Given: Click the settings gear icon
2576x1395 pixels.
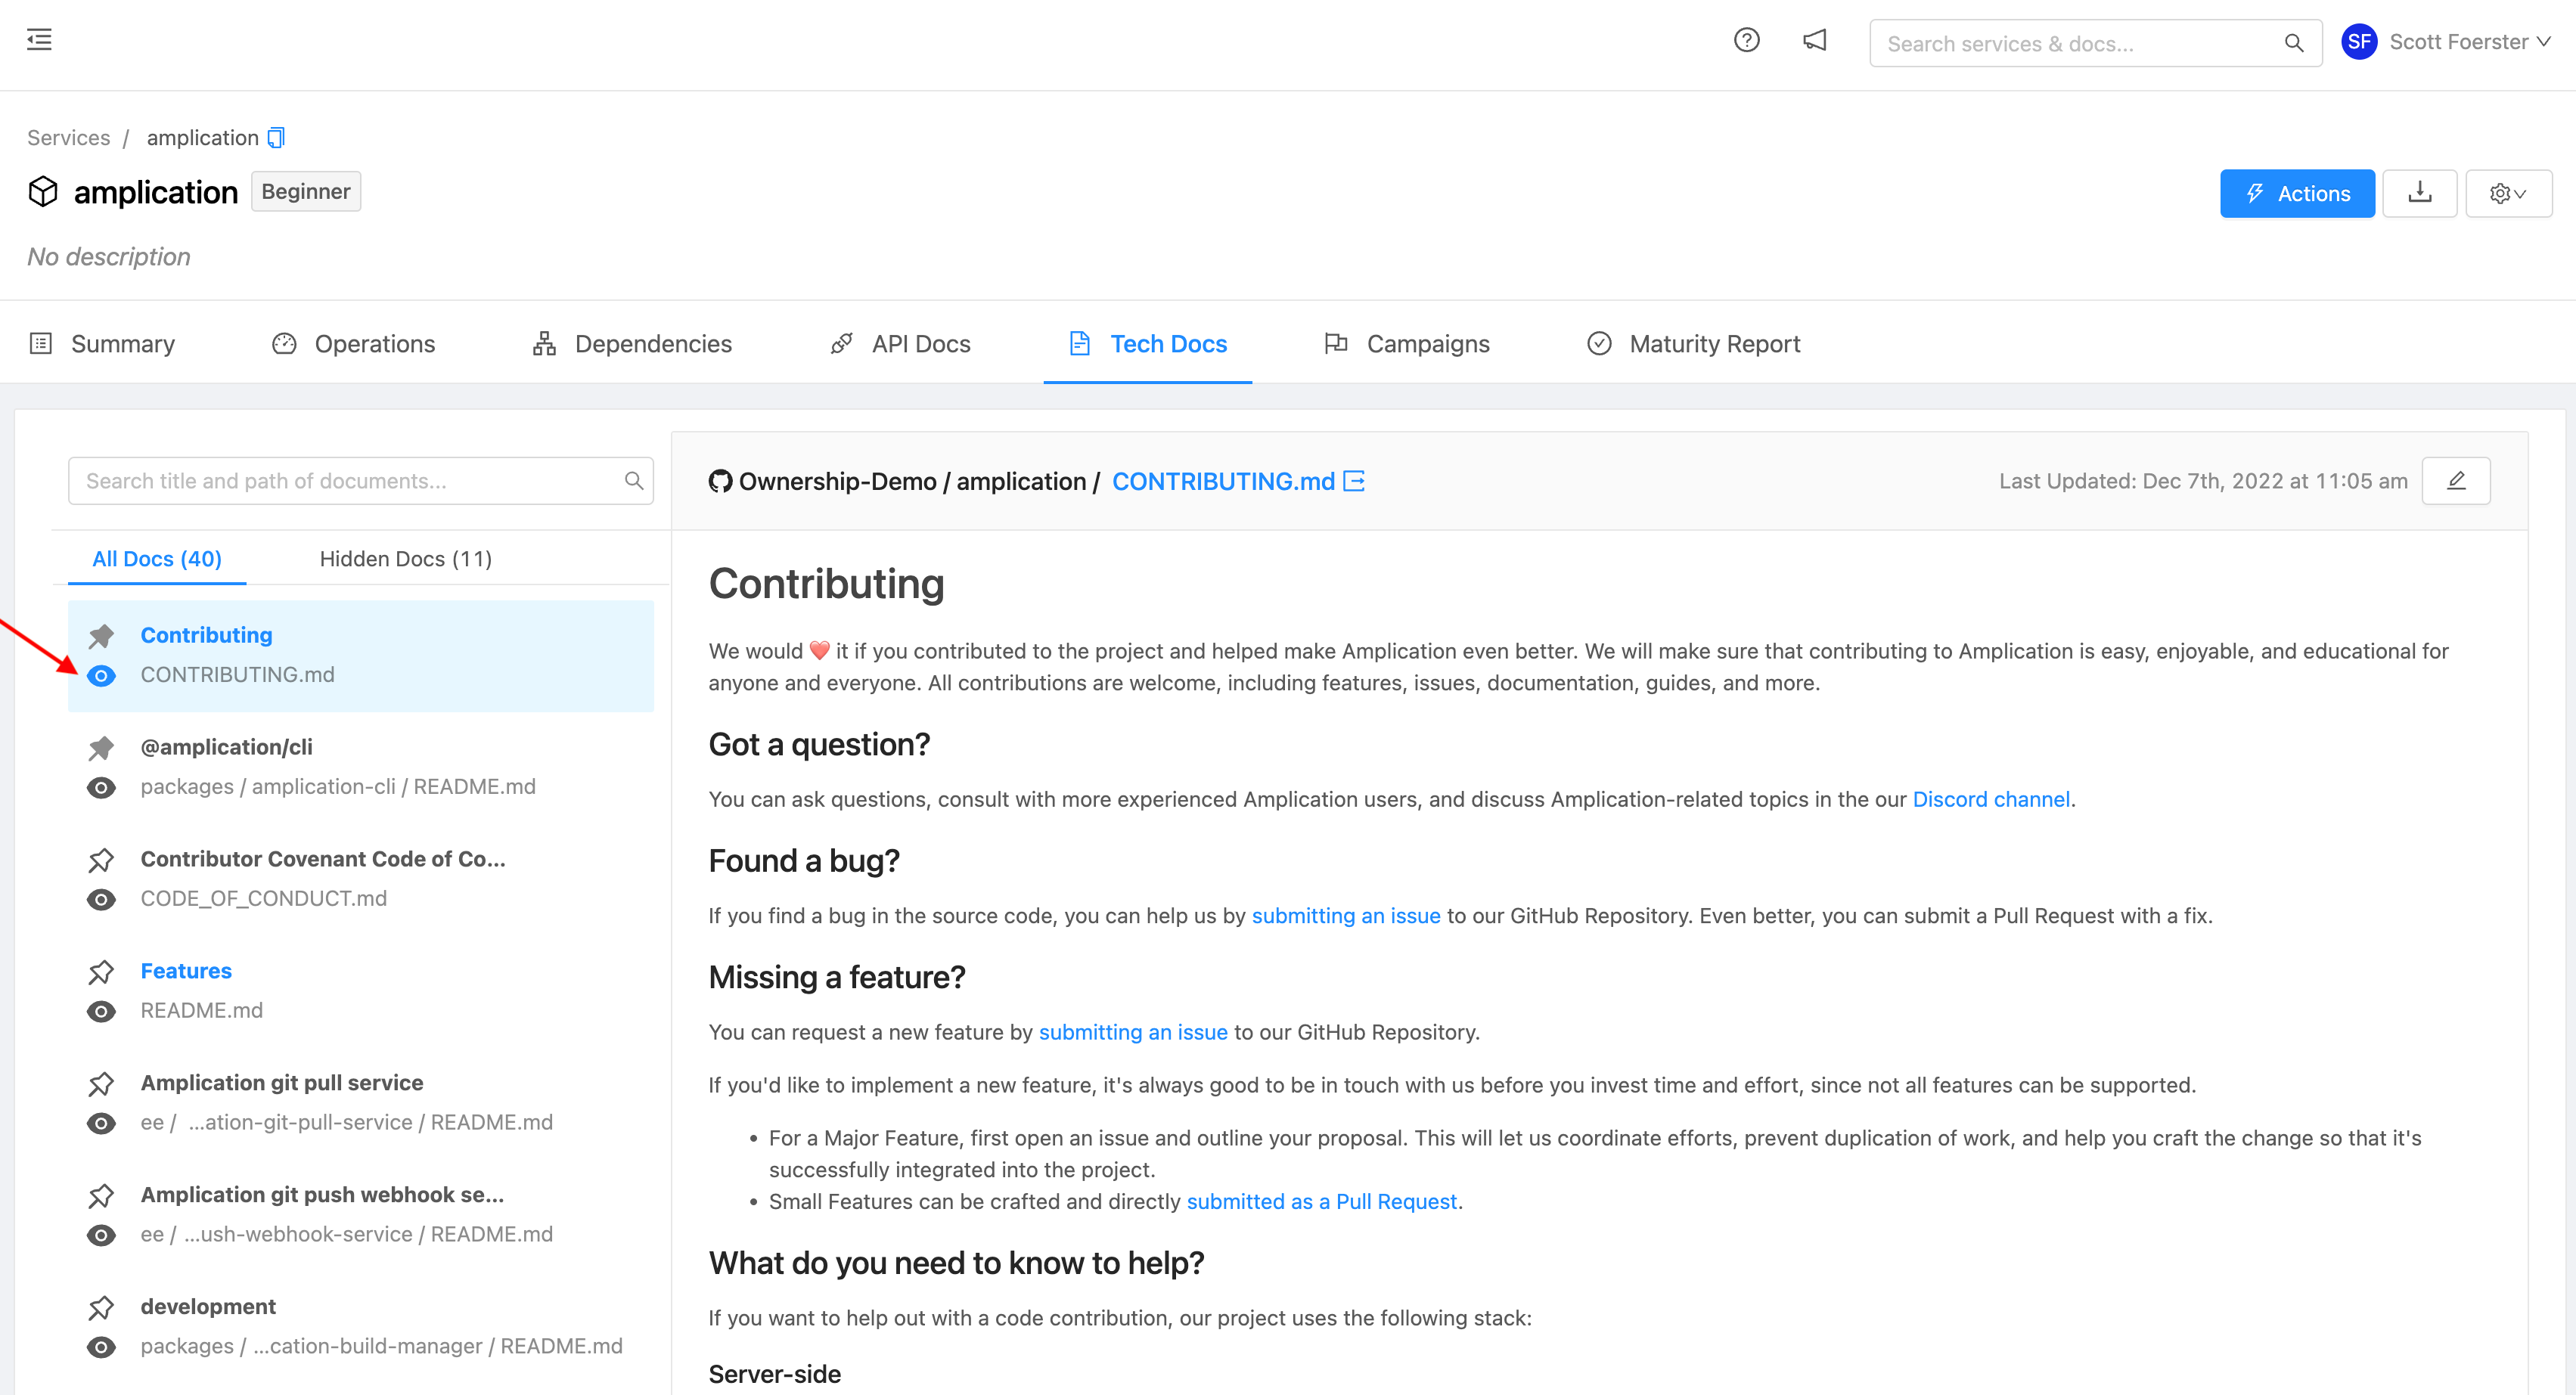Looking at the screenshot, I should pos(2500,192).
